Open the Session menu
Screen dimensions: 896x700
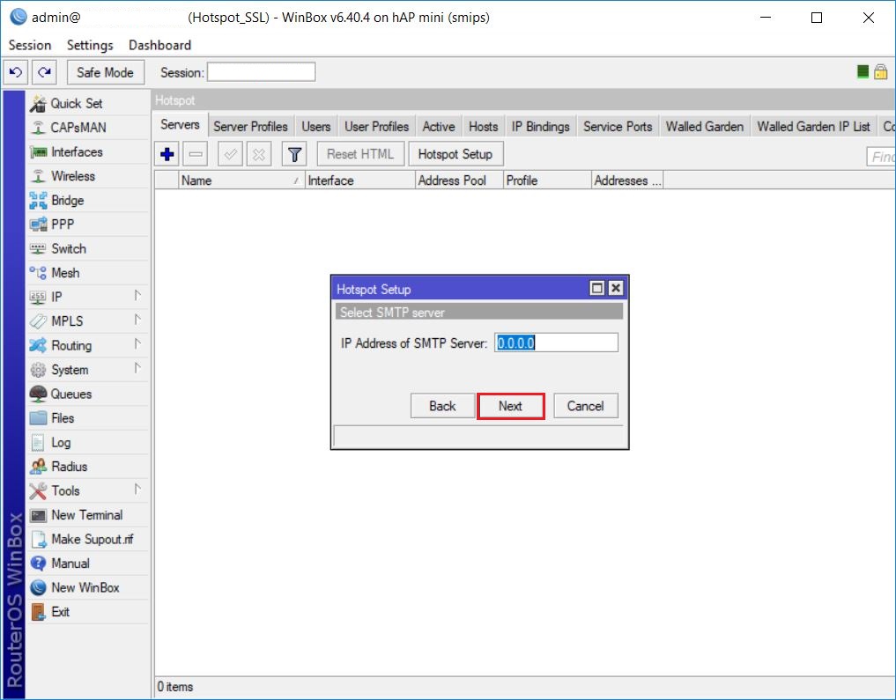30,45
